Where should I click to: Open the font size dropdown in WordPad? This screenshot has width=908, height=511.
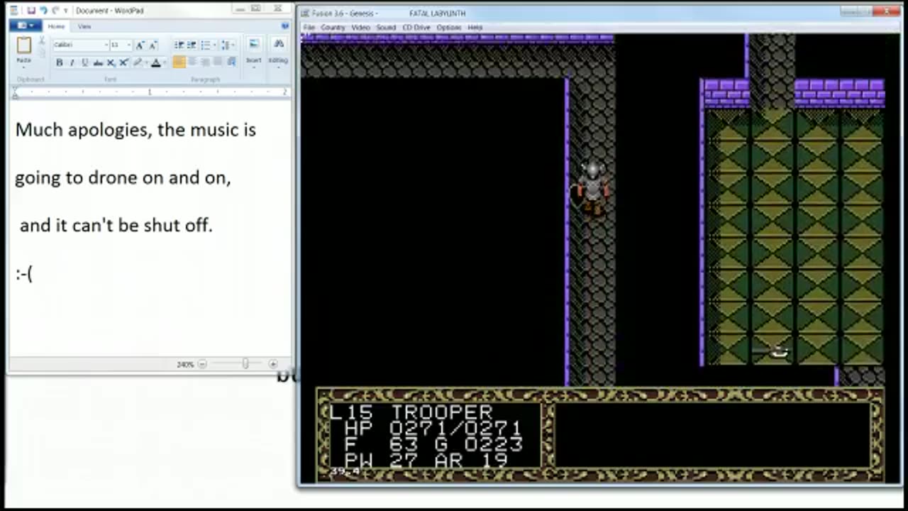pos(128,45)
